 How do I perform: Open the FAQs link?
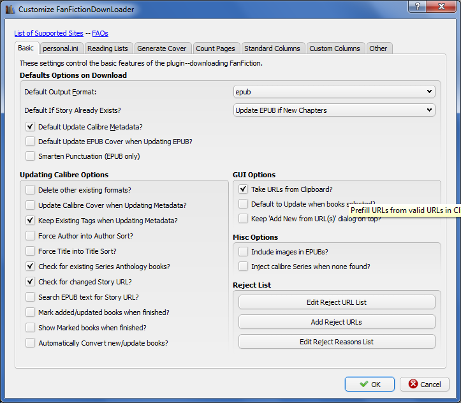click(x=100, y=33)
